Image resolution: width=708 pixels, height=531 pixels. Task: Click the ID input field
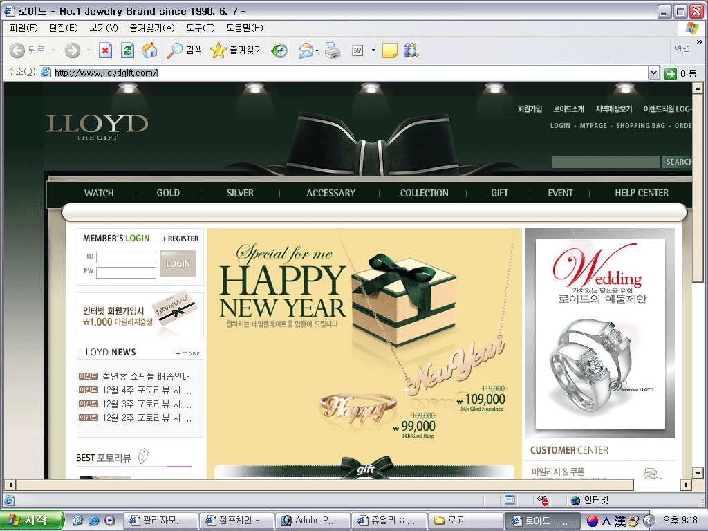click(126, 257)
